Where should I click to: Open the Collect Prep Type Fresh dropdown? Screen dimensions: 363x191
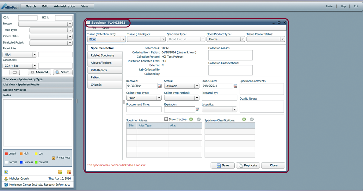[159, 98]
